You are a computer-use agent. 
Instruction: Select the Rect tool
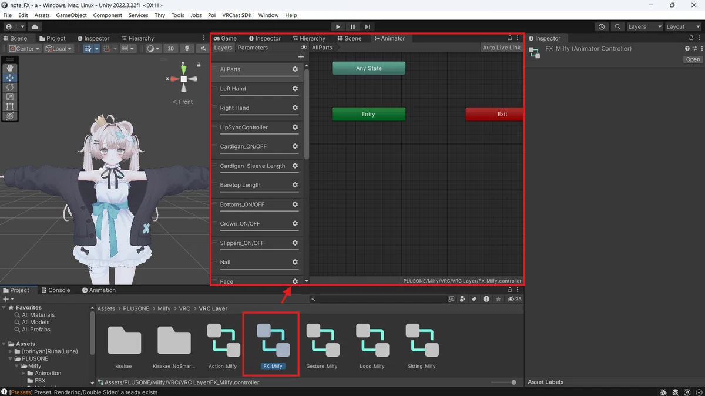[x=10, y=106]
